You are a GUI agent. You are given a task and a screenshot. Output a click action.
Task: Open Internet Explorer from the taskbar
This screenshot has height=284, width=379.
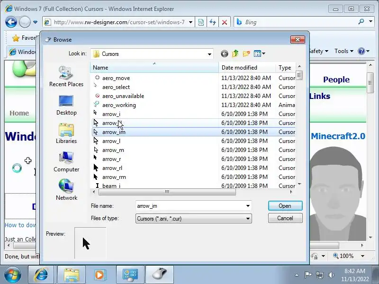42,275
